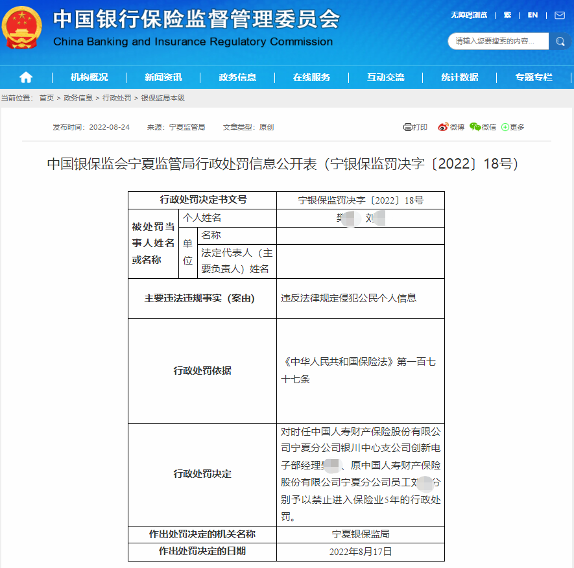Click the English title China Banking and Insurance Regulatory Commission

[x=193, y=41]
